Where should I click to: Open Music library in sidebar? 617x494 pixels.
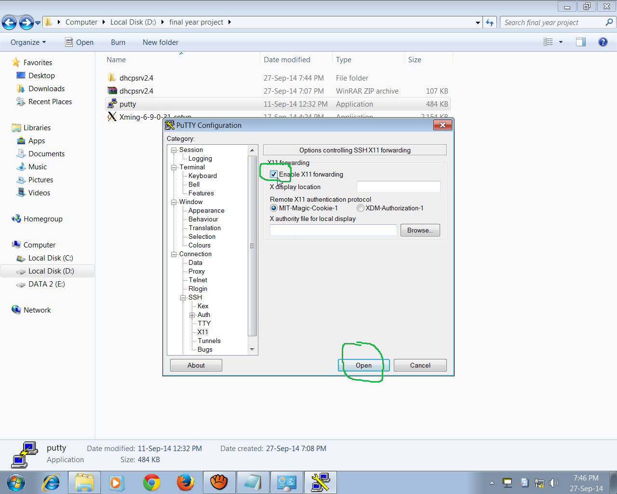tap(38, 166)
